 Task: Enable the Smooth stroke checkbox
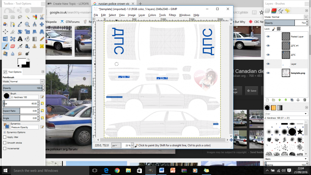(x=5, y=143)
